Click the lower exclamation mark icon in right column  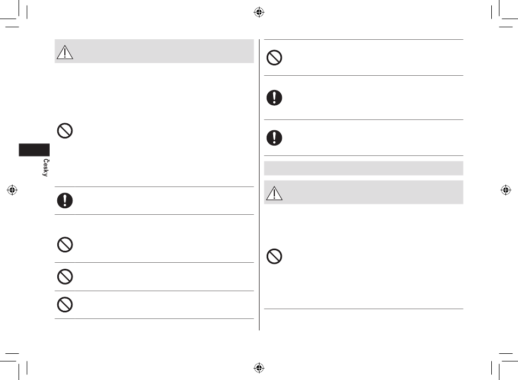point(274,138)
